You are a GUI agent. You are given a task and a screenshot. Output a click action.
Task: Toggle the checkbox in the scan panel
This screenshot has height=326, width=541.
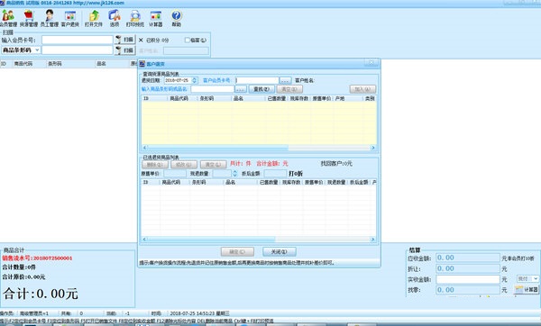click(188, 40)
